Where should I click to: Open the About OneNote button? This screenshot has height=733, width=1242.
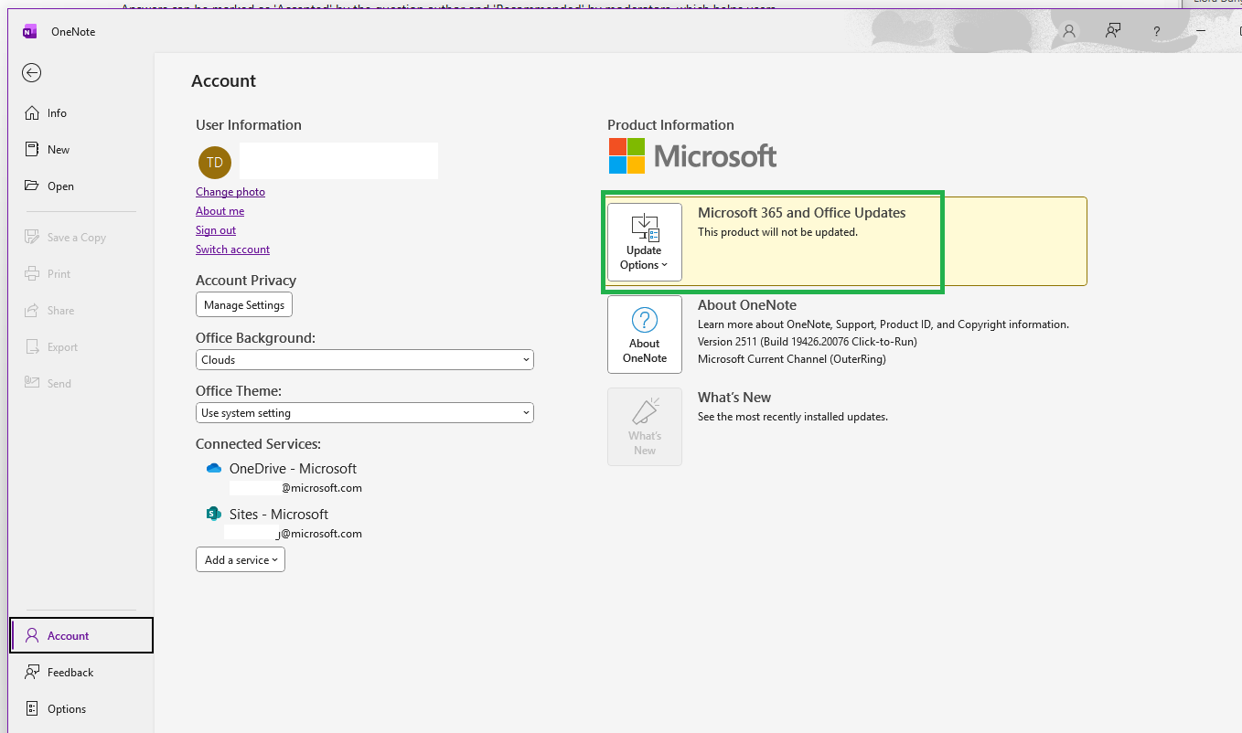pos(645,335)
